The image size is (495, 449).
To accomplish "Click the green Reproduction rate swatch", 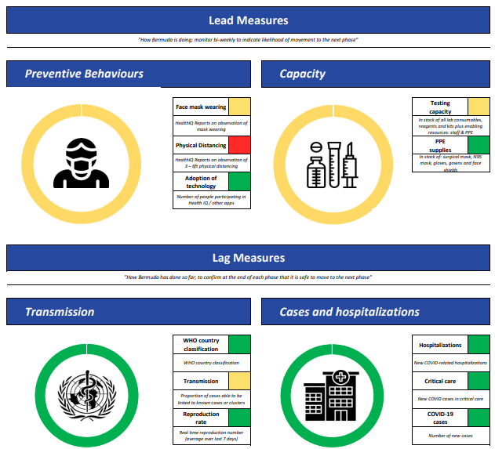I will pos(239,418).
